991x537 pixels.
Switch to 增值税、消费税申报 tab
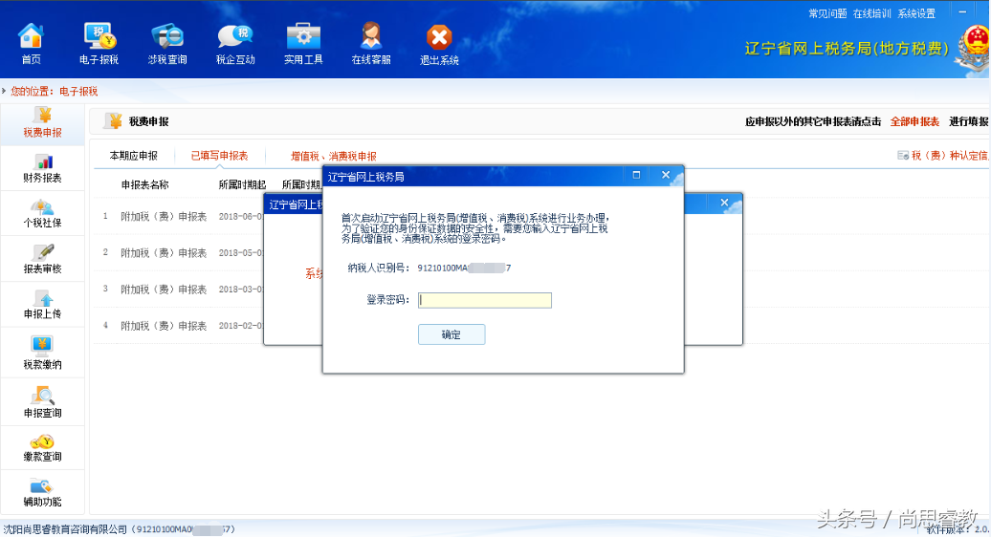pyautogui.click(x=333, y=156)
